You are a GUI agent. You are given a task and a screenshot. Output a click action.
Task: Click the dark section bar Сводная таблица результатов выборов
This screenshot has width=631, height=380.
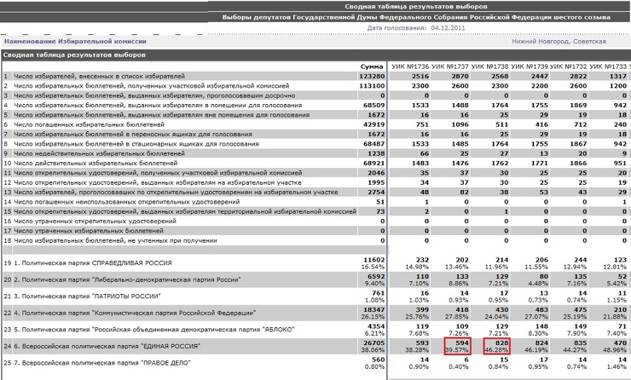pos(315,55)
